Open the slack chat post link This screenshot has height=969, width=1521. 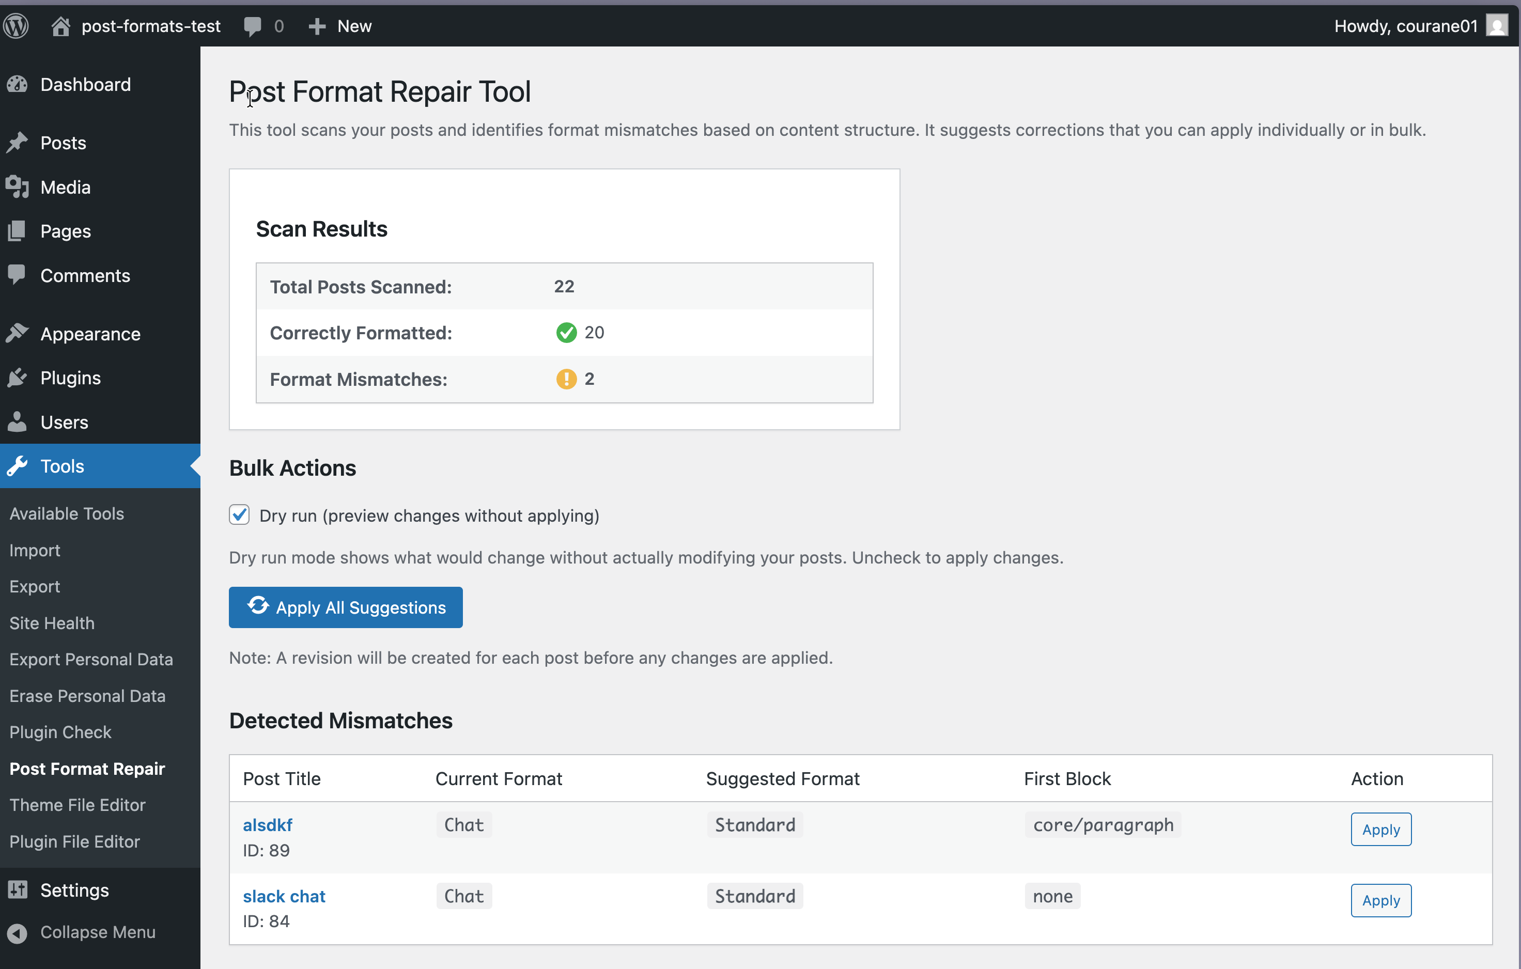284,896
